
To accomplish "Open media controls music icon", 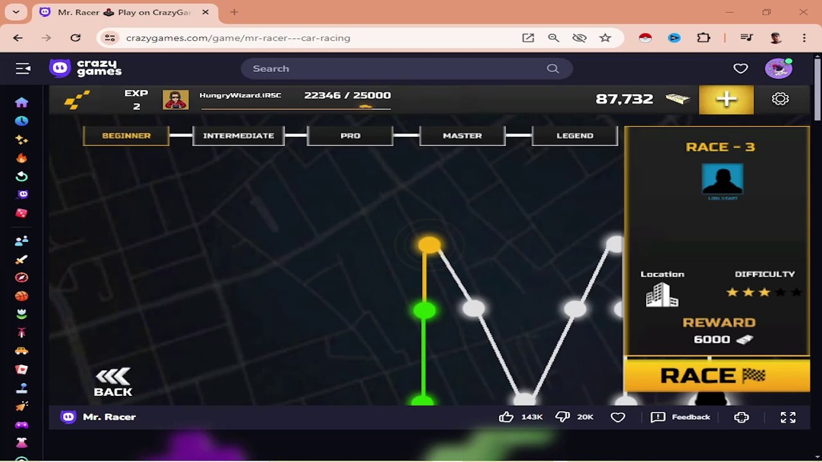I will (x=746, y=38).
